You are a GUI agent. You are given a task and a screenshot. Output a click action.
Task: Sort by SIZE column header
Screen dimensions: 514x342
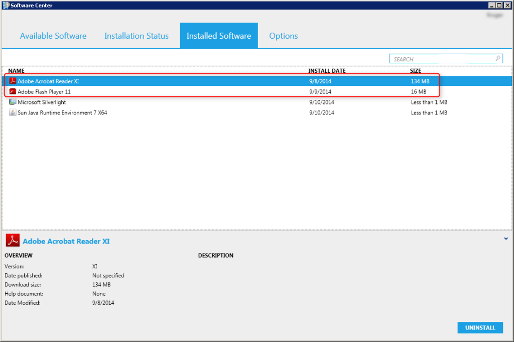(415, 70)
